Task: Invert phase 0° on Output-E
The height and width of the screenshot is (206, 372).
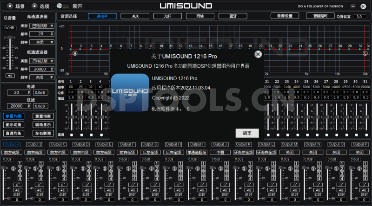Action: pyautogui.click(x=109, y=185)
